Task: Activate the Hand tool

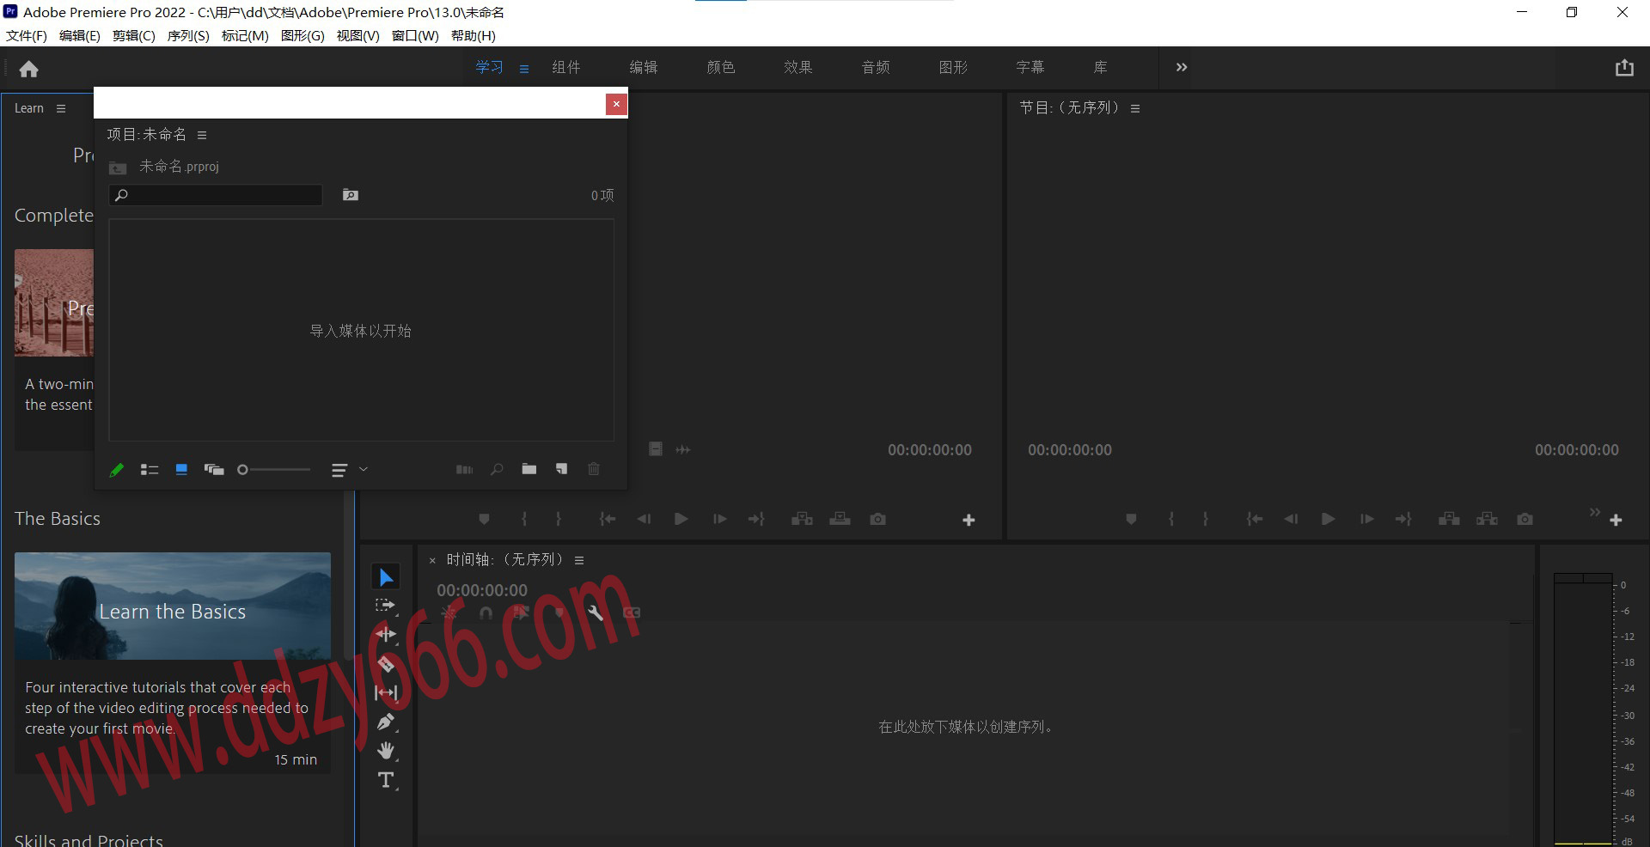Action: point(386,751)
